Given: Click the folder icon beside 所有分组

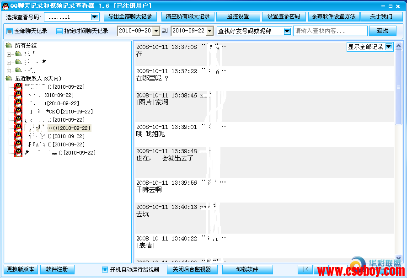Looking at the screenshot, I should (9, 45).
